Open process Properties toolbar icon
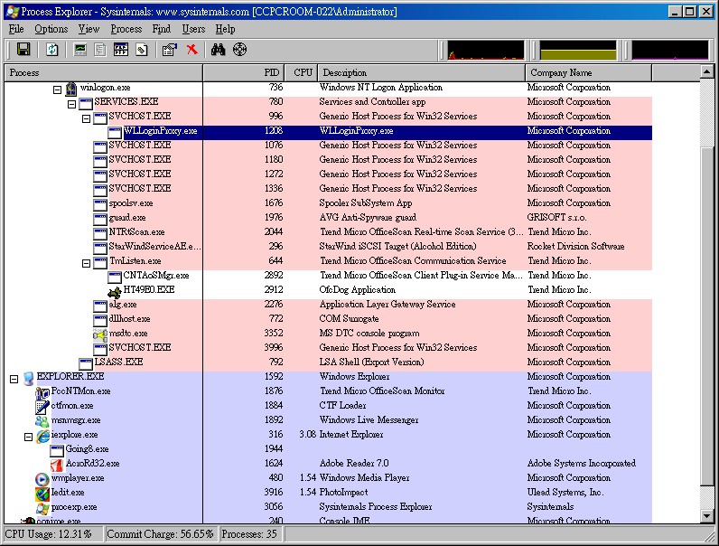 (170, 49)
